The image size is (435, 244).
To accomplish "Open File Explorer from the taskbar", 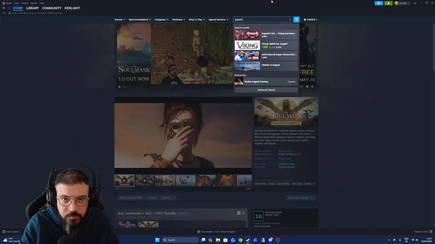I will coord(218,240).
